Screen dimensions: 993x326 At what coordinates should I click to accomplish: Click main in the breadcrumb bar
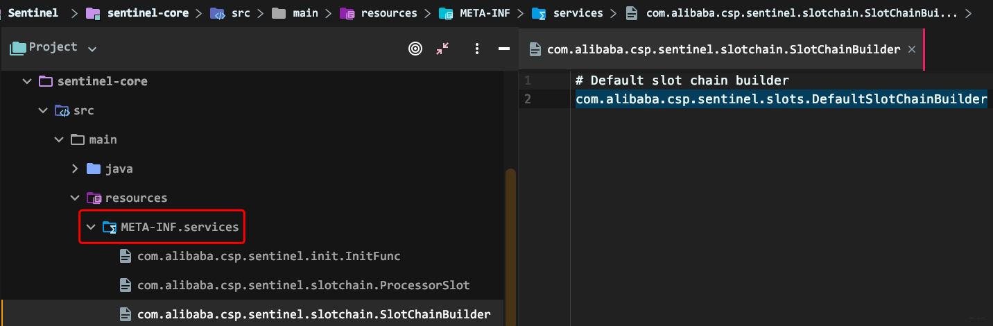coord(304,12)
